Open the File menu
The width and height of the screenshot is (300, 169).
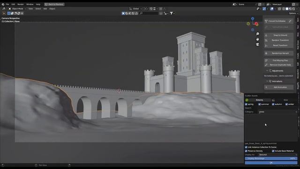[x=7, y=4]
